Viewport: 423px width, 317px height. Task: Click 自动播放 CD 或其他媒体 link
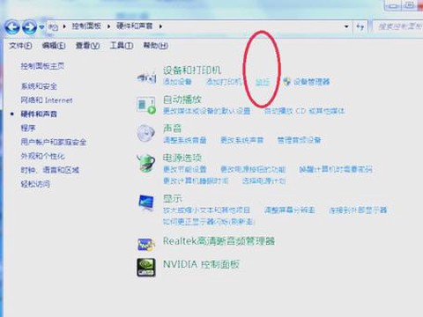click(x=304, y=111)
